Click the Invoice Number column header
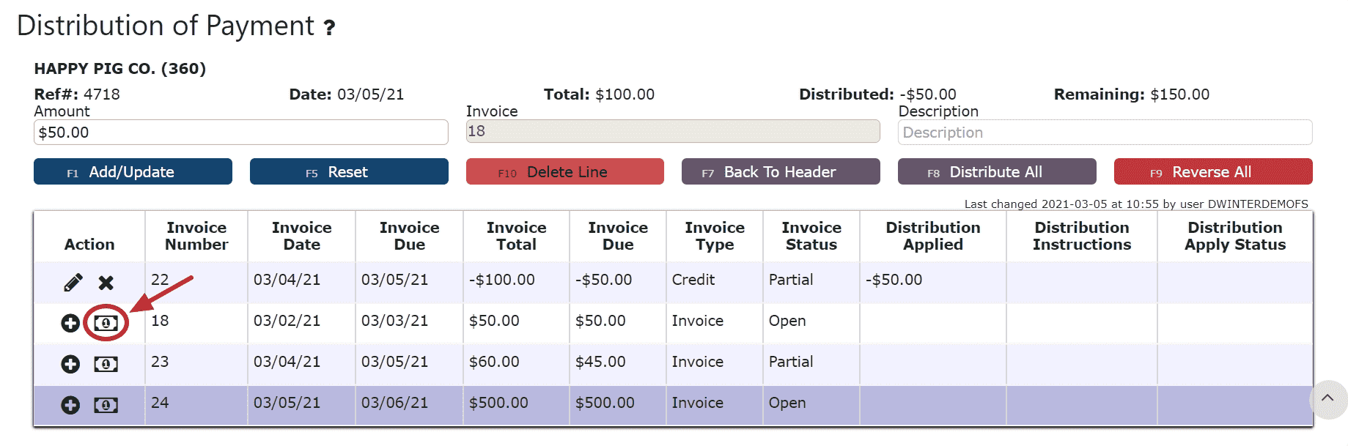The image size is (1348, 446). (196, 236)
